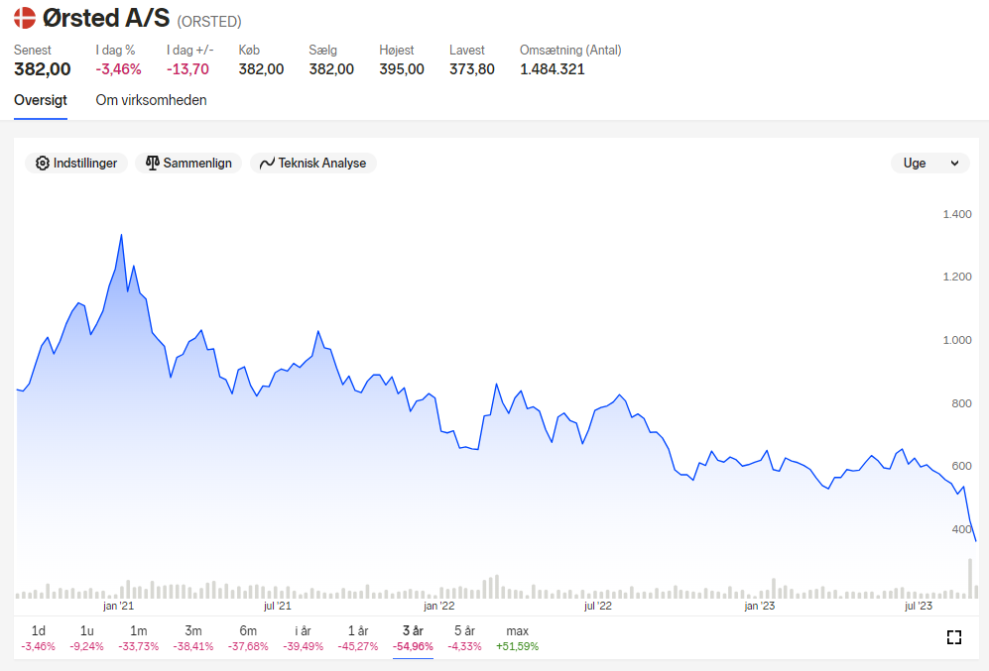Click the I dag % value -3,46%
This screenshot has height=671, width=989.
(119, 69)
